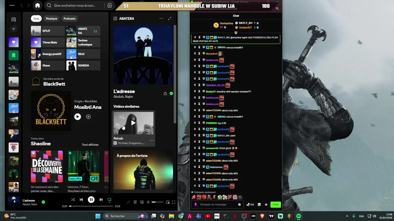Open Spotify three-dot menu
This screenshot has width=394, height=221.
[x=12, y=6]
